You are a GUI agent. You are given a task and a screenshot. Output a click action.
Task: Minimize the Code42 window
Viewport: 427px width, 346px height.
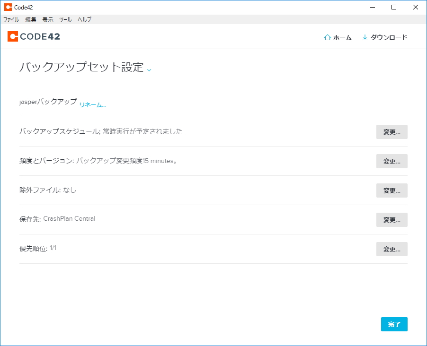click(372, 7)
